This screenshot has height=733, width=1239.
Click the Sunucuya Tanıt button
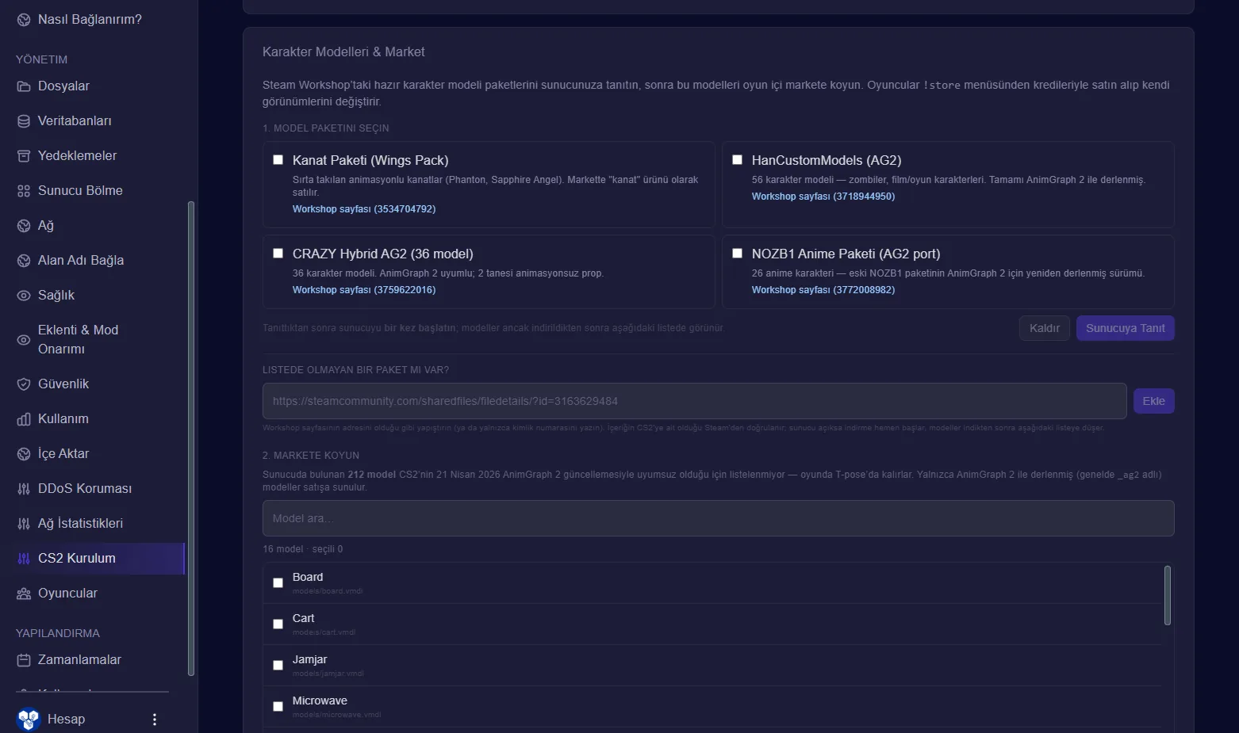(x=1125, y=328)
